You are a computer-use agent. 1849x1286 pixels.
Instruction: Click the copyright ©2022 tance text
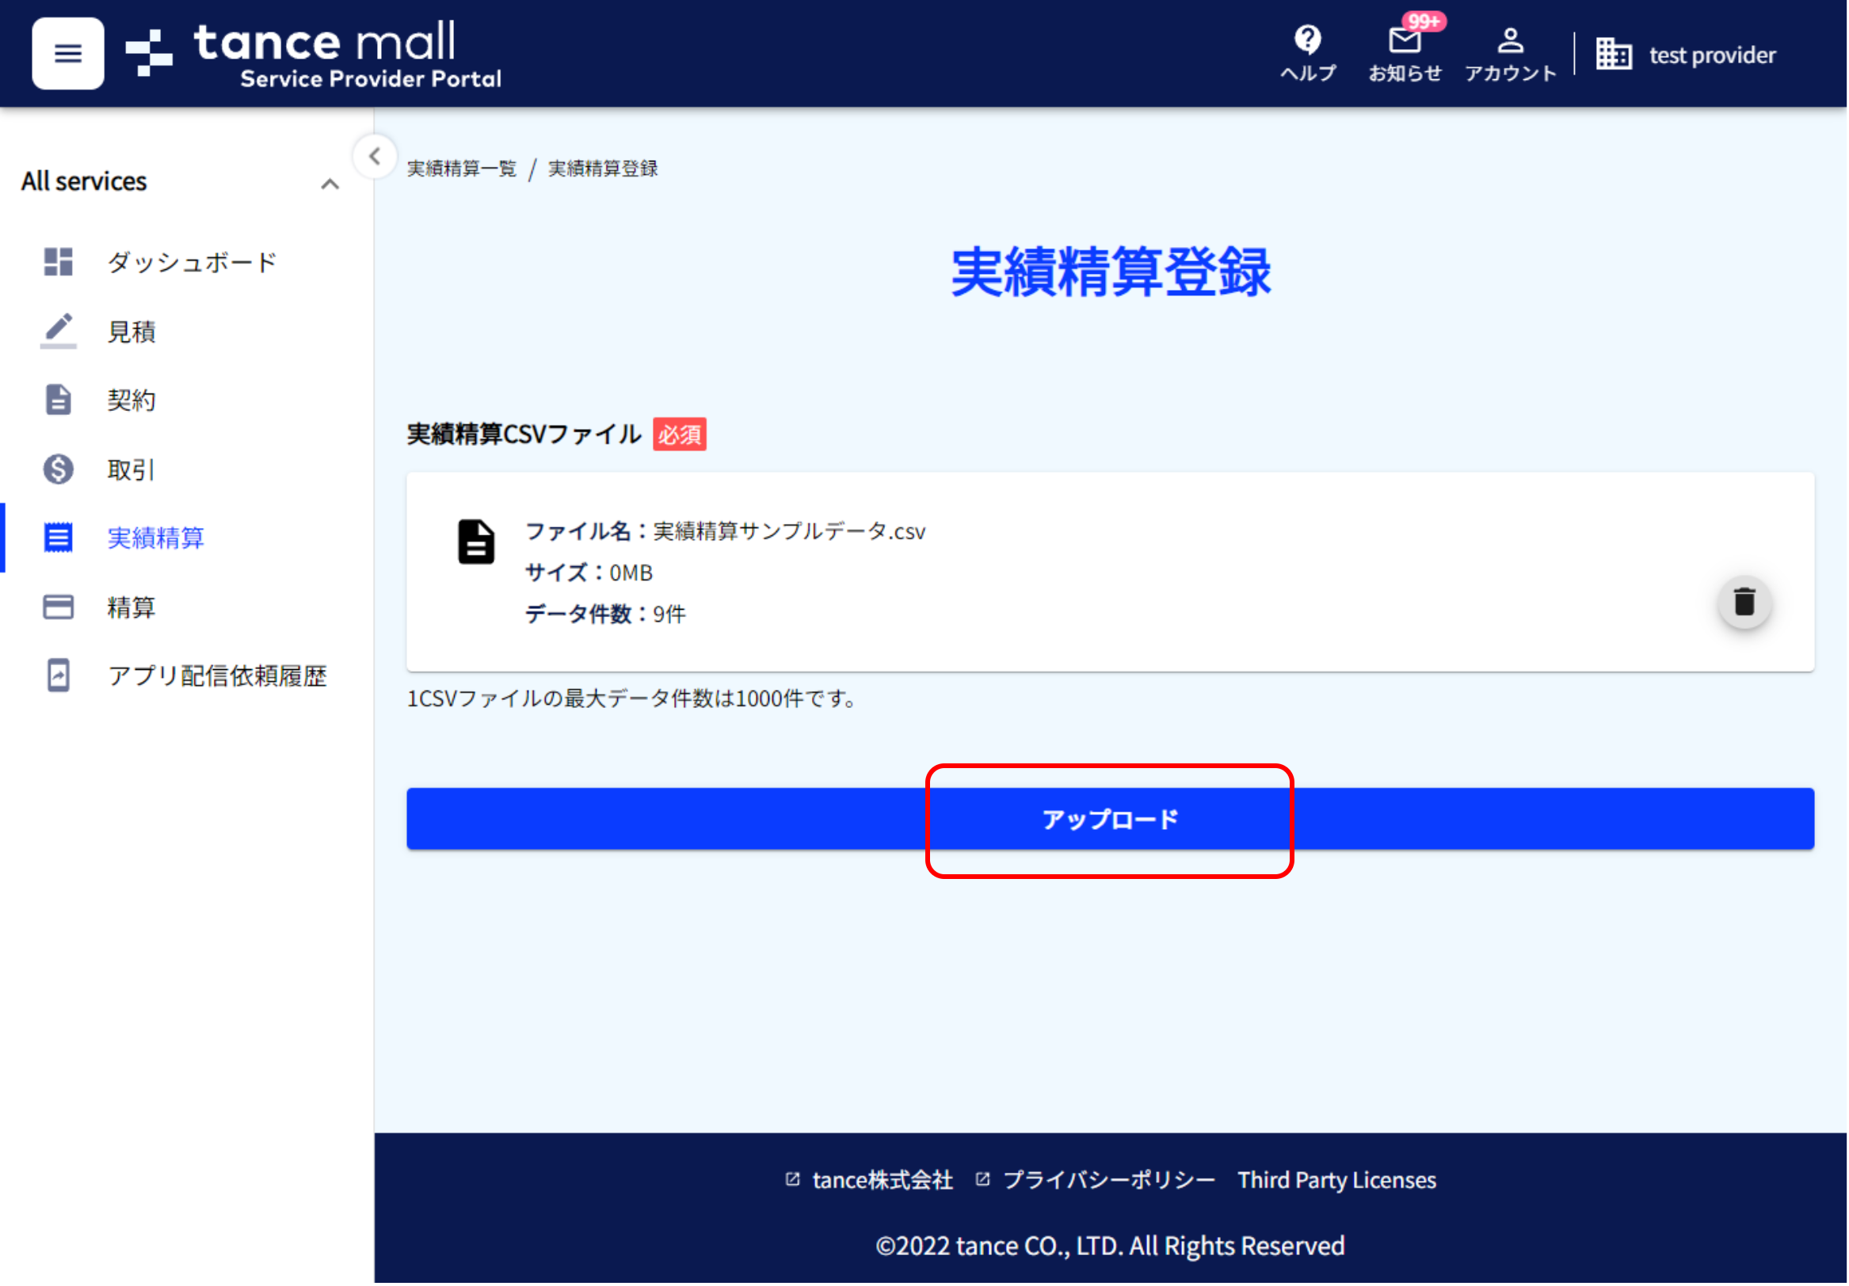[x=1111, y=1246]
